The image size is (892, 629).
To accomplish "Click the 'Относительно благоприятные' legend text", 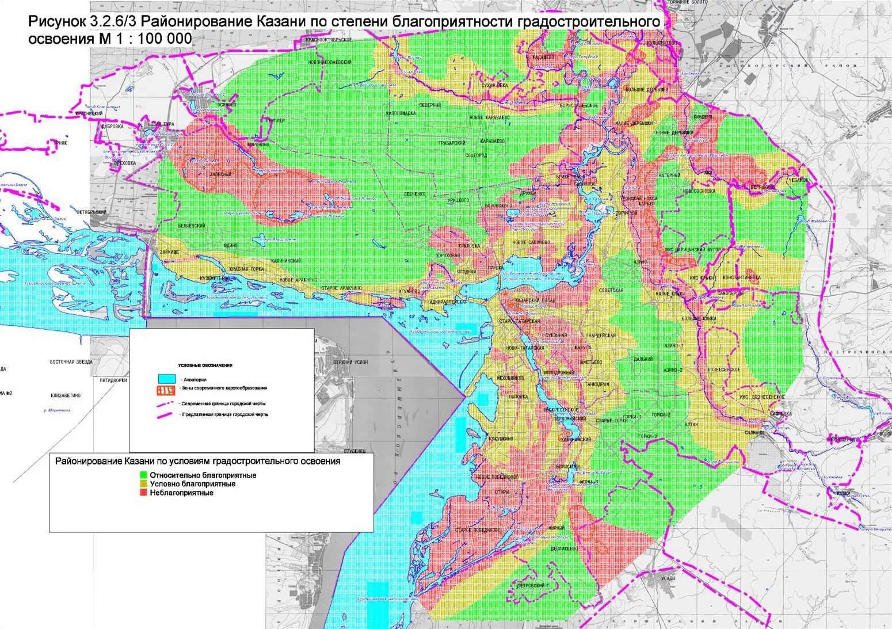I will pos(203,475).
